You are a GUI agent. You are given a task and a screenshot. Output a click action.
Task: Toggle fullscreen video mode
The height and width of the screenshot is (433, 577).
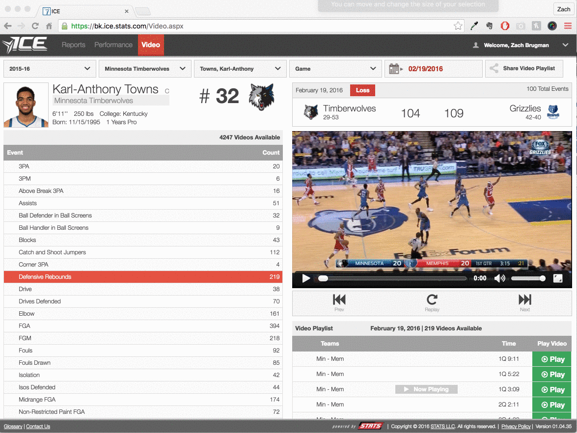[x=557, y=278]
